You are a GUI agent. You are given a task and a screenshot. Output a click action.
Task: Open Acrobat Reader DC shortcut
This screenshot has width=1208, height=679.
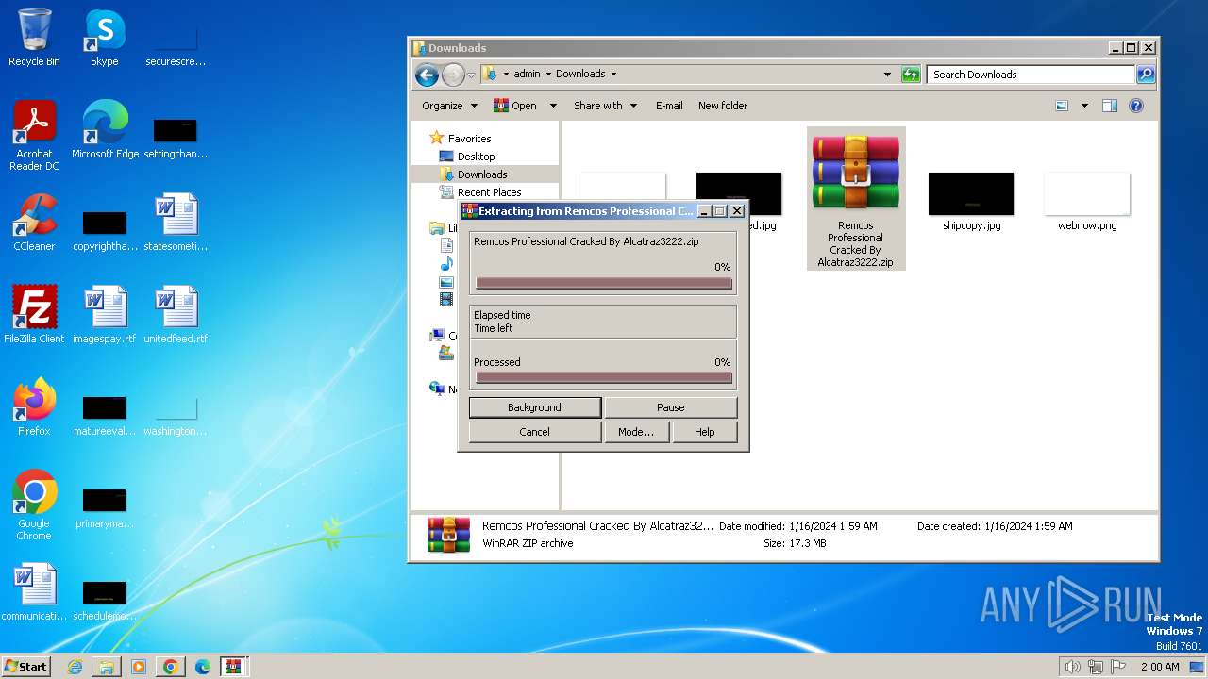pos(34,136)
